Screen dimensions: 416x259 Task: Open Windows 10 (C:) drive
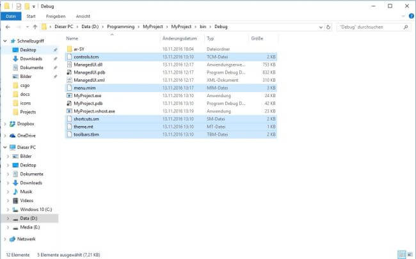(x=36, y=209)
